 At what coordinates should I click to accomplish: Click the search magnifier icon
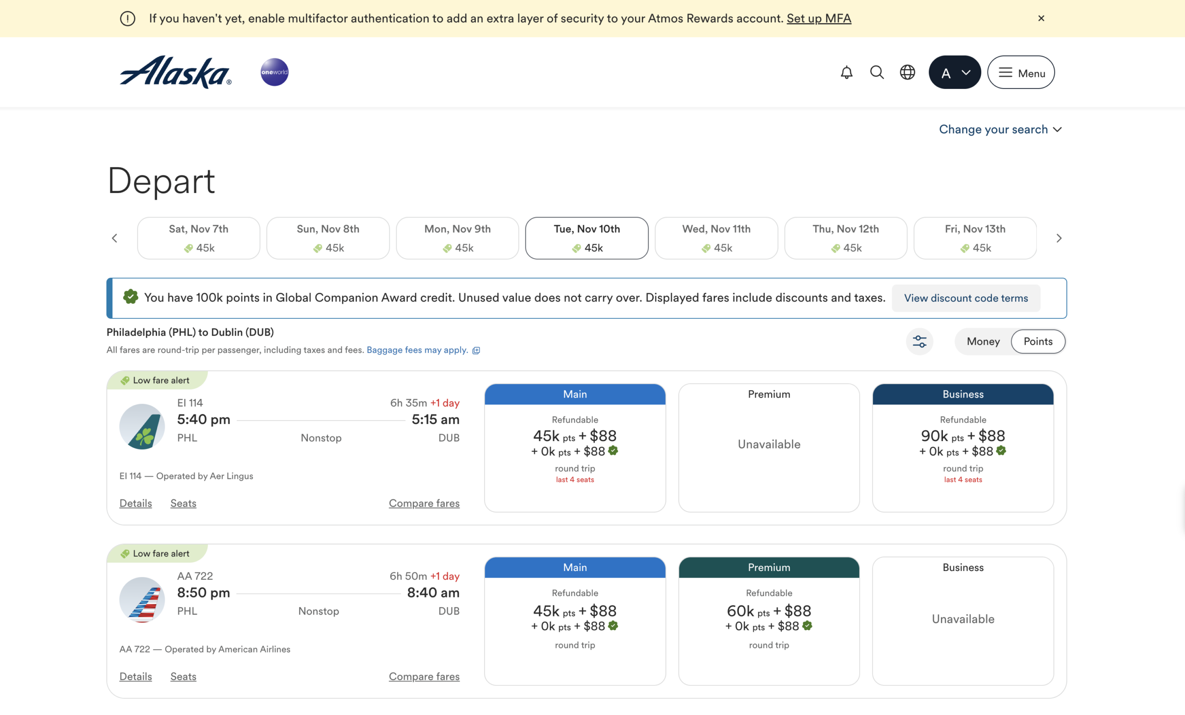click(x=877, y=73)
